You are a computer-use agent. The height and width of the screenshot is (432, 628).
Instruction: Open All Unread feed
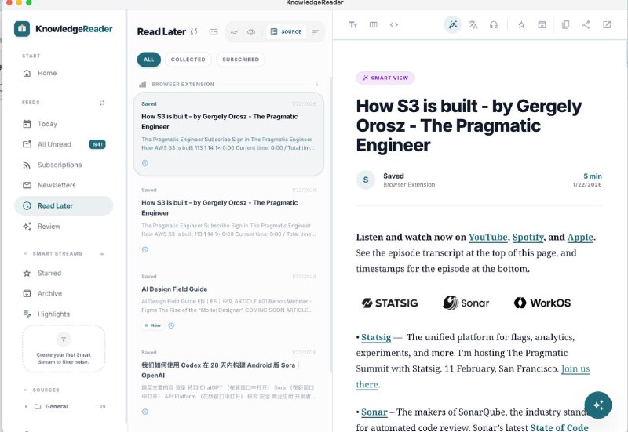pyautogui.click(x=64, y=144)
